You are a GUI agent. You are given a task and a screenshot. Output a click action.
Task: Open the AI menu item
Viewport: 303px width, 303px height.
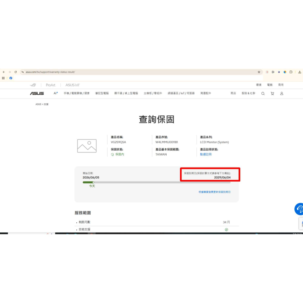[56, 93]
